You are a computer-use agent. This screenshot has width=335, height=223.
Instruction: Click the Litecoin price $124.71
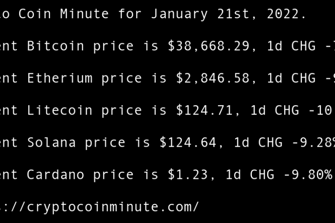tap(204, 110)
